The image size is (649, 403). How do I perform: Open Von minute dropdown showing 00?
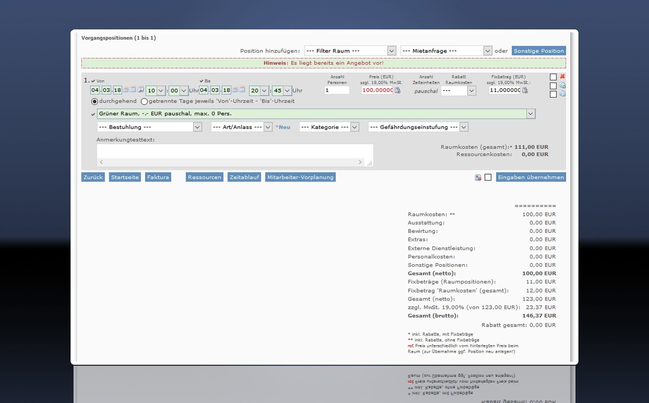point(178,90)
